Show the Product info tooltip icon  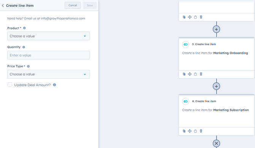24,28
